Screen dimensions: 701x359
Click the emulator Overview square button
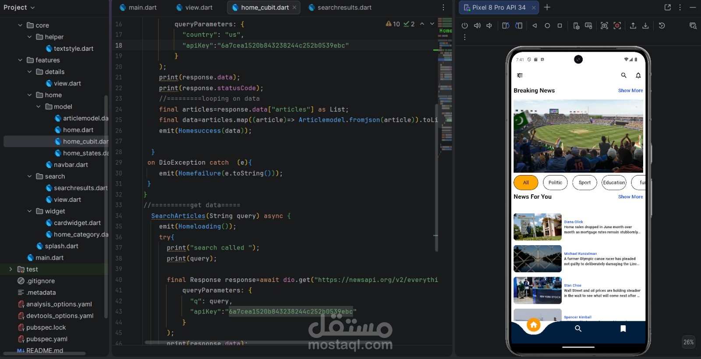(559, 26)
